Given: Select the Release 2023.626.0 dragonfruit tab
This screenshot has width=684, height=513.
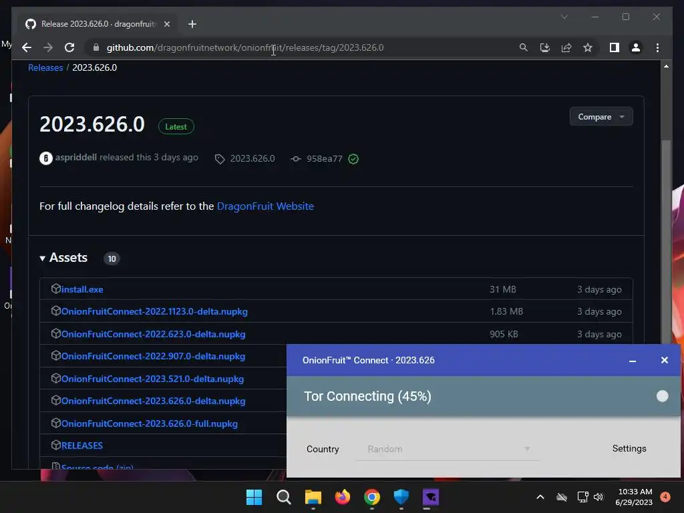Looking at the screenshot, I should 97,24.
